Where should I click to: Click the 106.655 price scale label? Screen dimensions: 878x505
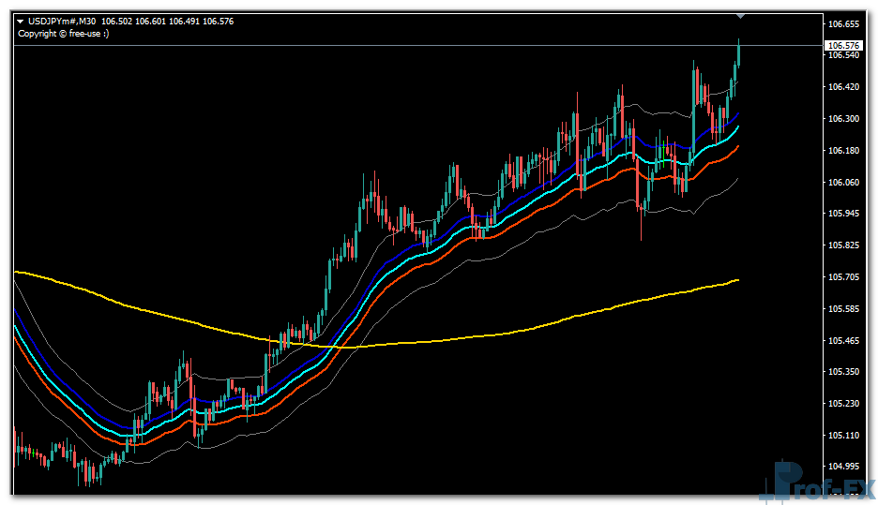point(844,23)
